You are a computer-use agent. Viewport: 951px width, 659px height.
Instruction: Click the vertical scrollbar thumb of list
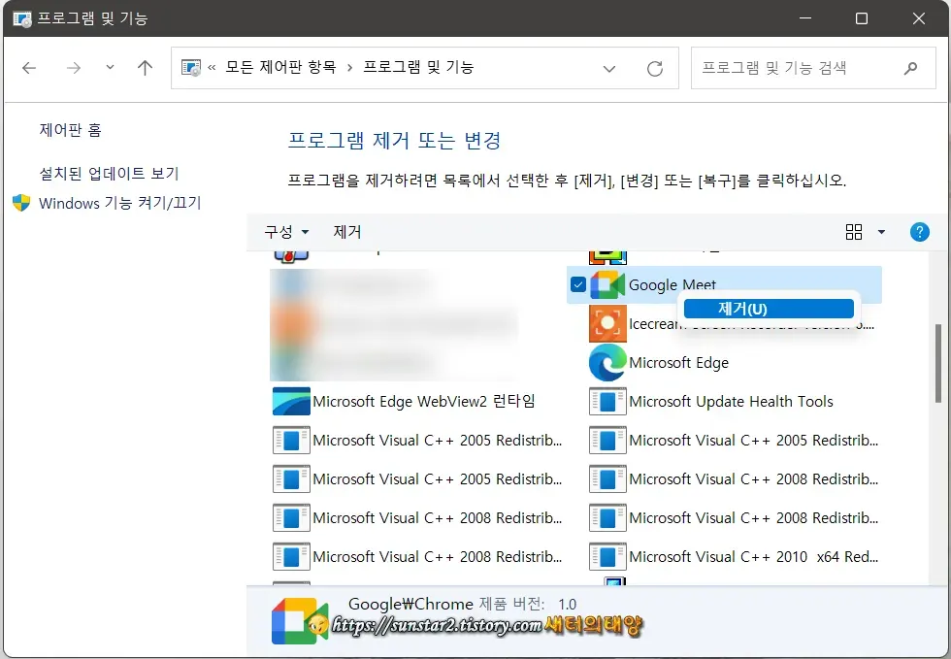[938, 363]
